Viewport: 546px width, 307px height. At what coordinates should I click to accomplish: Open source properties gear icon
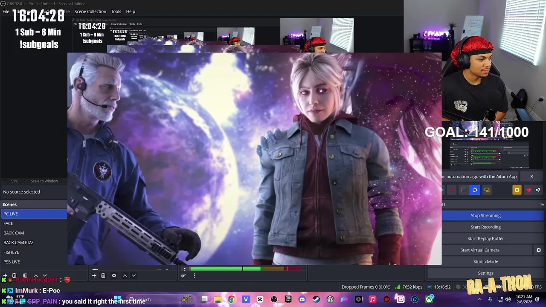point(114,275)
